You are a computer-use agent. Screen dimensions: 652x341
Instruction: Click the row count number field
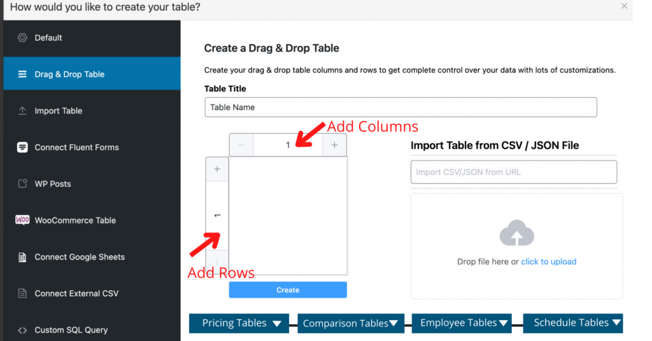pos(217,216)
